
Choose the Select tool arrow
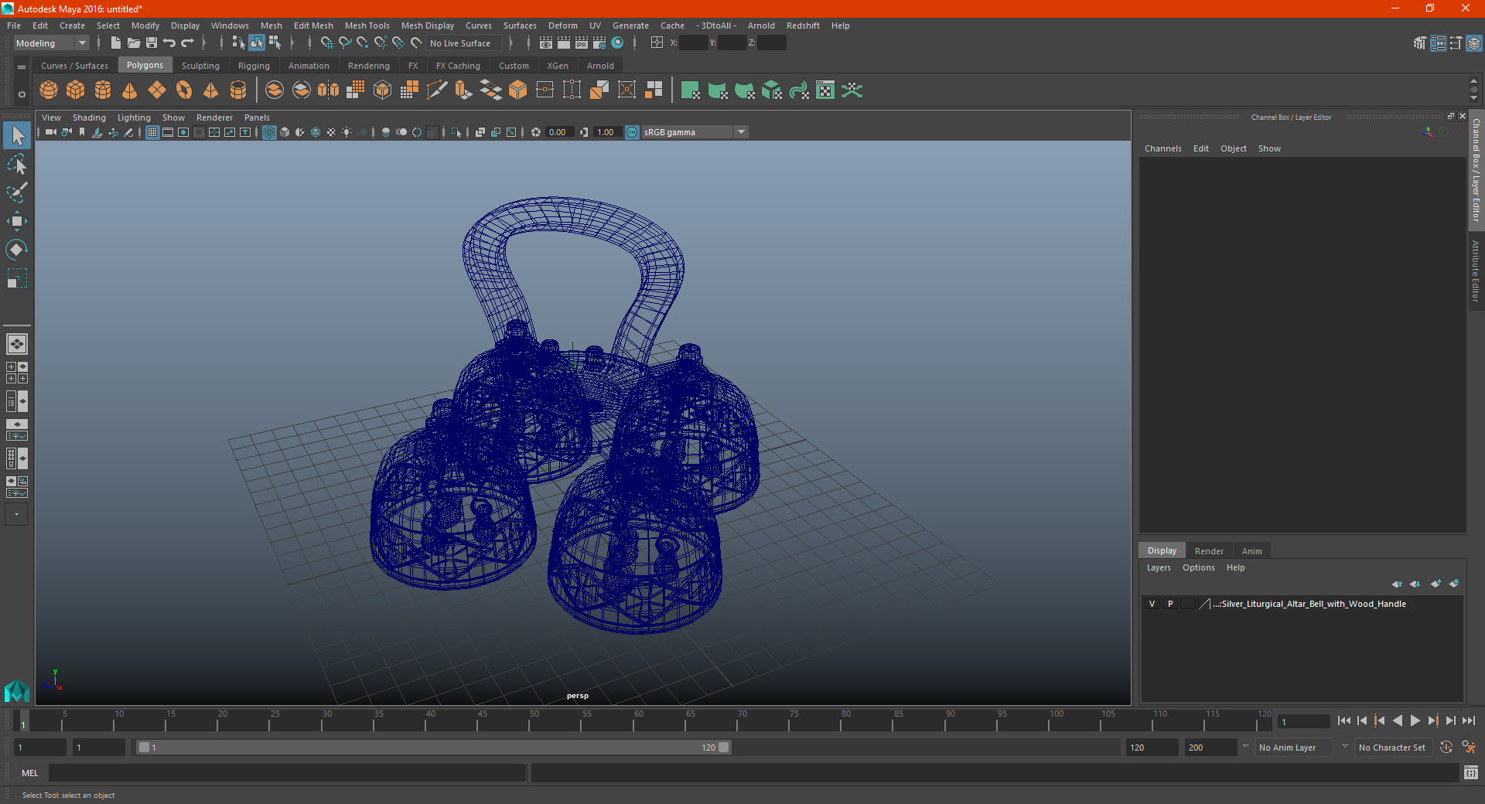click(x=16, y=135)
